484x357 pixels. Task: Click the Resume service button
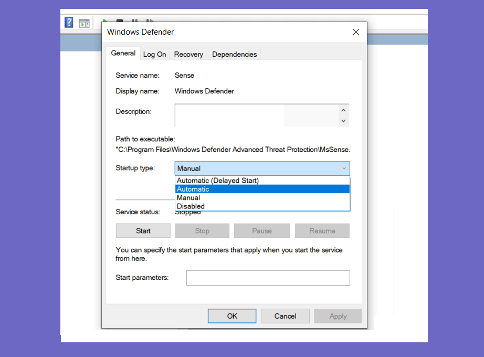pos(322,230)
